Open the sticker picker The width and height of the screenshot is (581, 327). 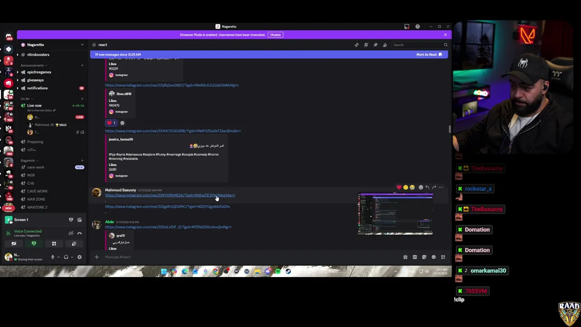[424, 257]
